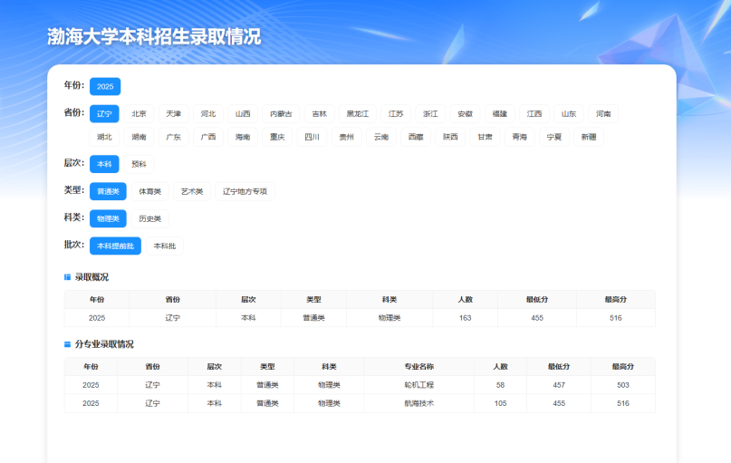This screenshot has width=731, height=463.
Task: Choose 北京 in the province list
Action: click(x=139, y=114)
